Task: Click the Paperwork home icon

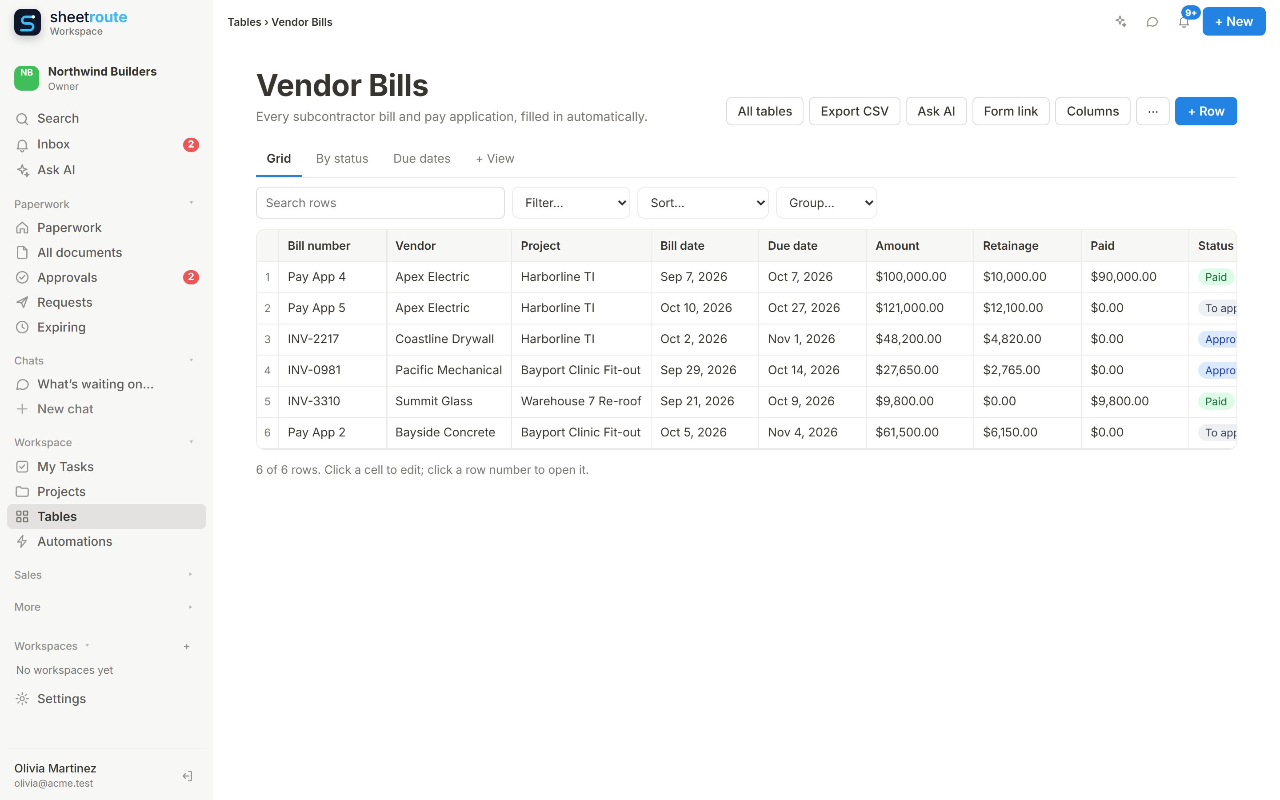Action: (x=22, y=228)
